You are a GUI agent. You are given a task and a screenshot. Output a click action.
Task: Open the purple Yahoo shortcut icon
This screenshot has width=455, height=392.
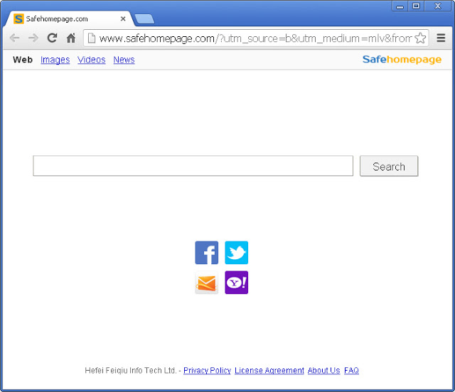tap(237, 283)
